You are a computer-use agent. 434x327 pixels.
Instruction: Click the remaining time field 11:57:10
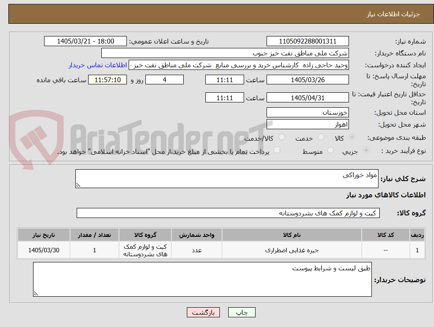coord(108,80)
